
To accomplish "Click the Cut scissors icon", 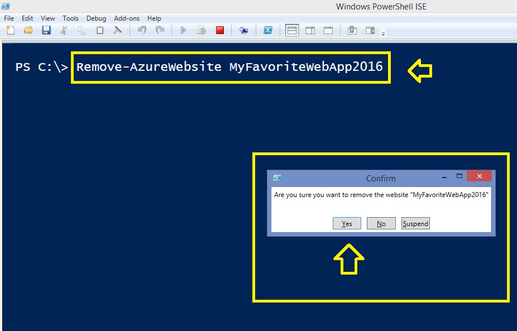I will (x=64, y=30).
